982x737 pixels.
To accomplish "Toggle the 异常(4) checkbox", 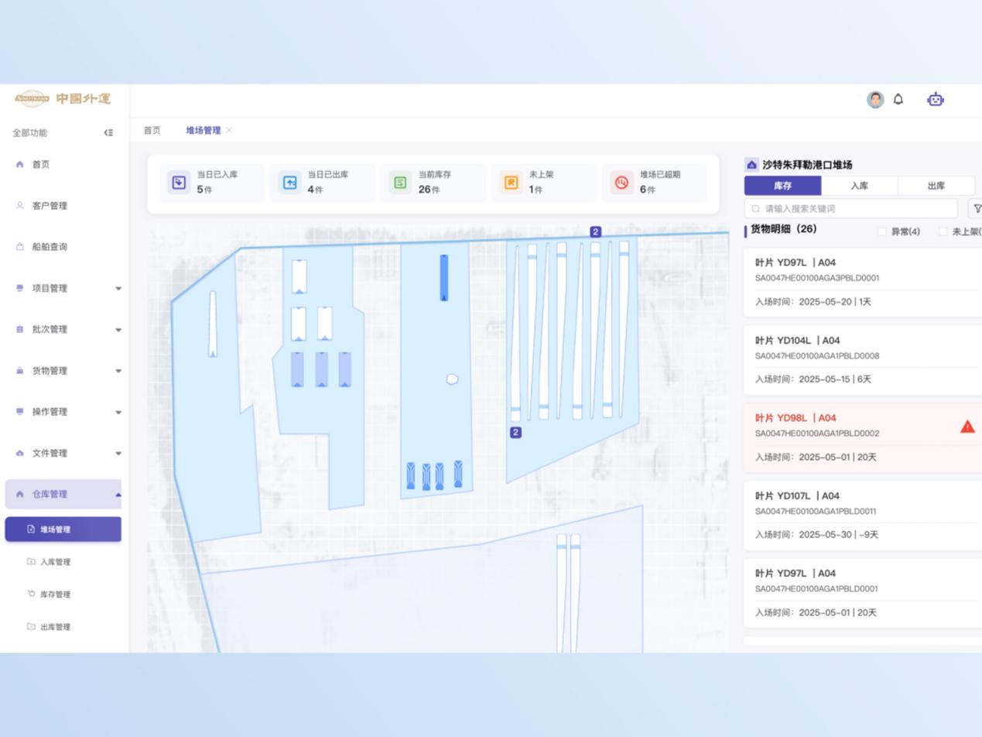I will coord(882,231).
